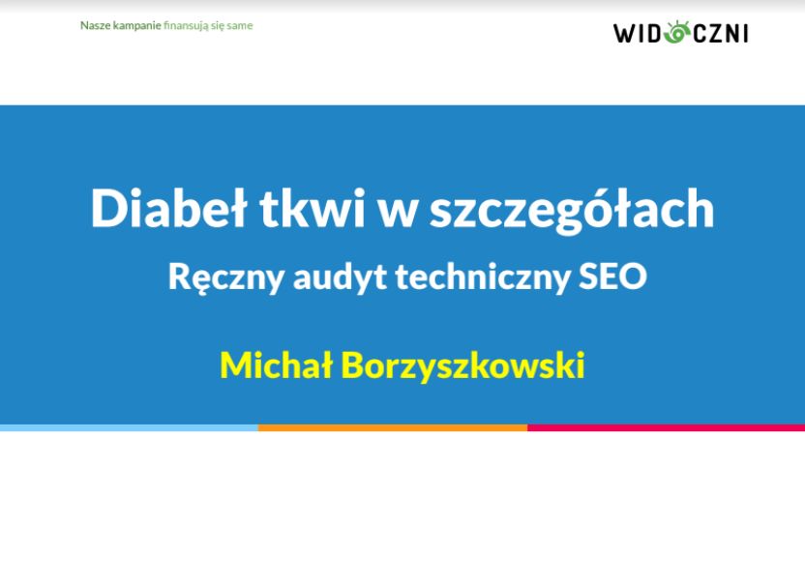Click the dark green words "Nasze kampanie"
This screenshot has width=805, height=584.
coord(120,25)
